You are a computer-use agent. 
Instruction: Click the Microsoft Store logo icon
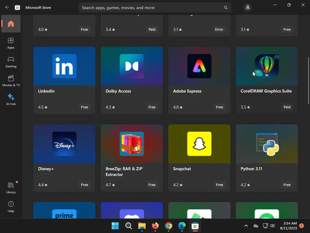(x=17, y=8)
